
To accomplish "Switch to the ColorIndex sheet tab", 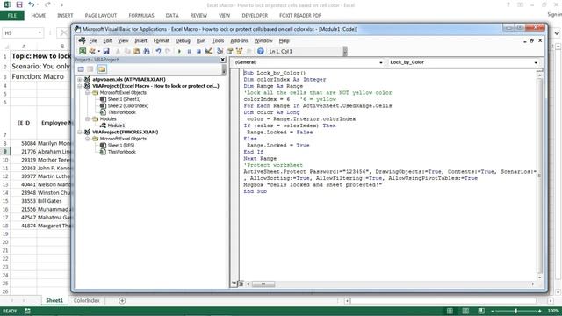I will (86, 300).
